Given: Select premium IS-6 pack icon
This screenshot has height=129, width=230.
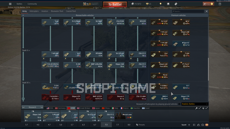Looking at the screenshot, I should click(x=159, y=54).
